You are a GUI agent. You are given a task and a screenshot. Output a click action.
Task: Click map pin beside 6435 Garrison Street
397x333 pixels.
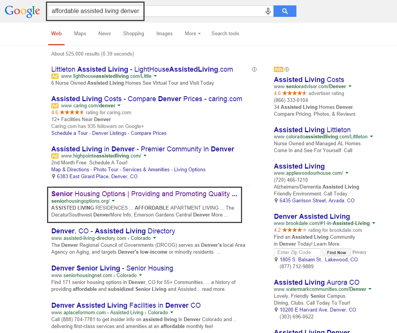point(276,201)
